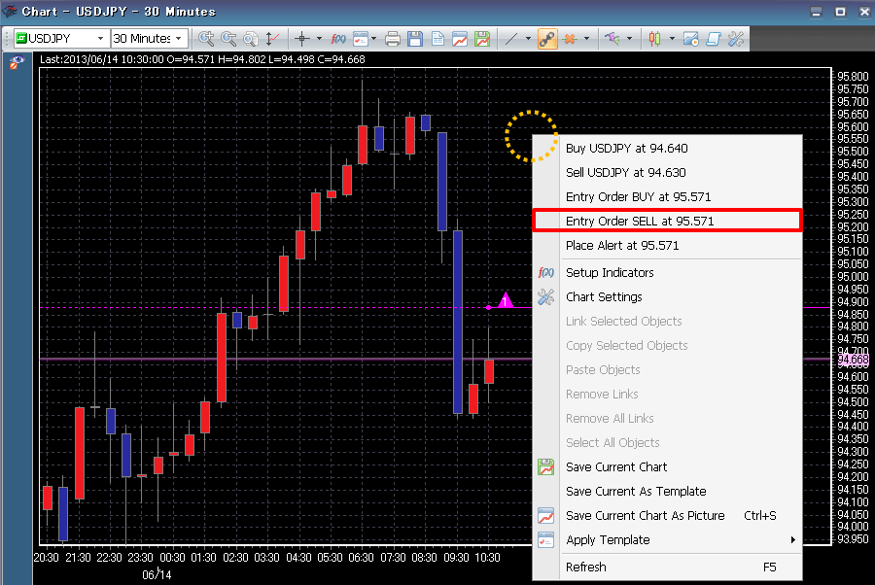Image resolution: width=875 pixels, height=585 pixels.
Task: Open Setup Indicators from context menu
Action: pos(667,272)
